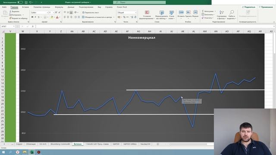
Task: Click the decrease indent icon
Action: (75, 17)
